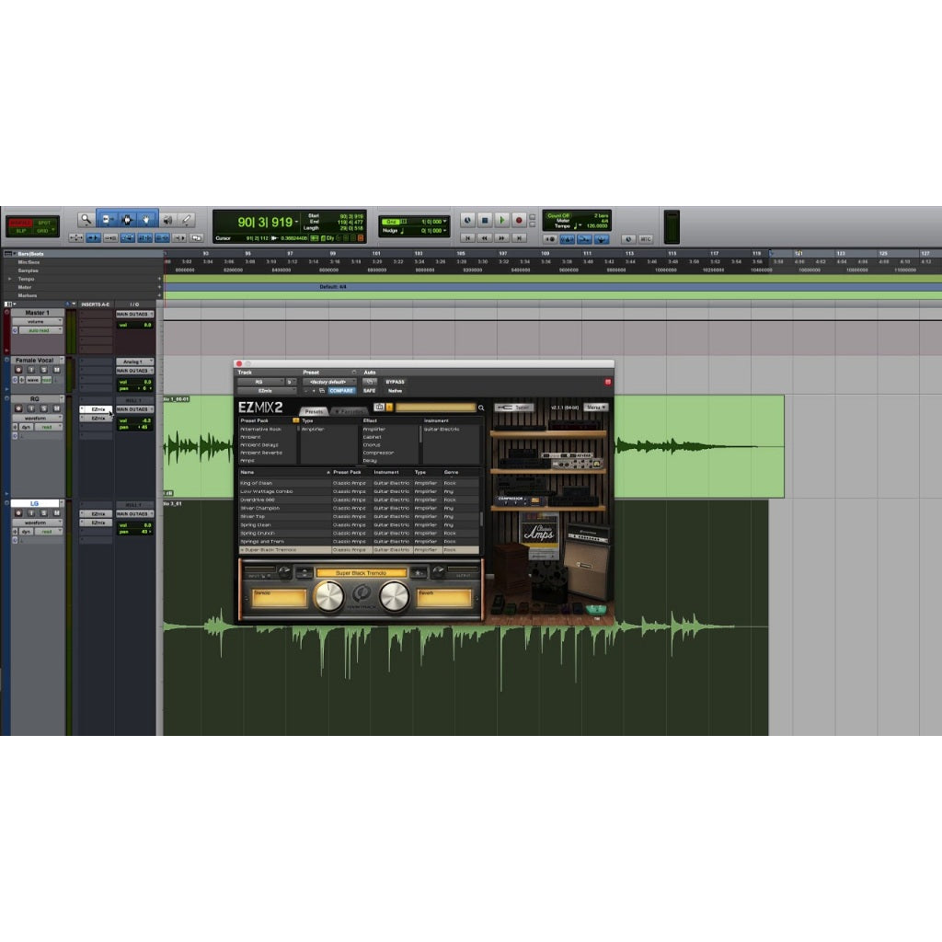Click the COMPARE button on the plug-in header
This screenshot has height=942, width=942.
[342, 392]
